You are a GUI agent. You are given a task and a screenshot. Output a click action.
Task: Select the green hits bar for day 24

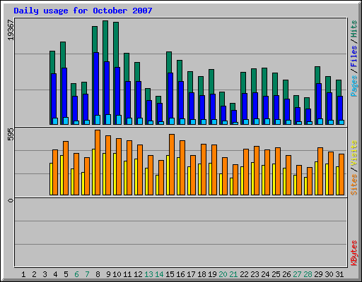coord(264,82)
